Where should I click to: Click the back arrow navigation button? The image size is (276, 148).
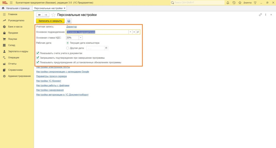(40, 15)
